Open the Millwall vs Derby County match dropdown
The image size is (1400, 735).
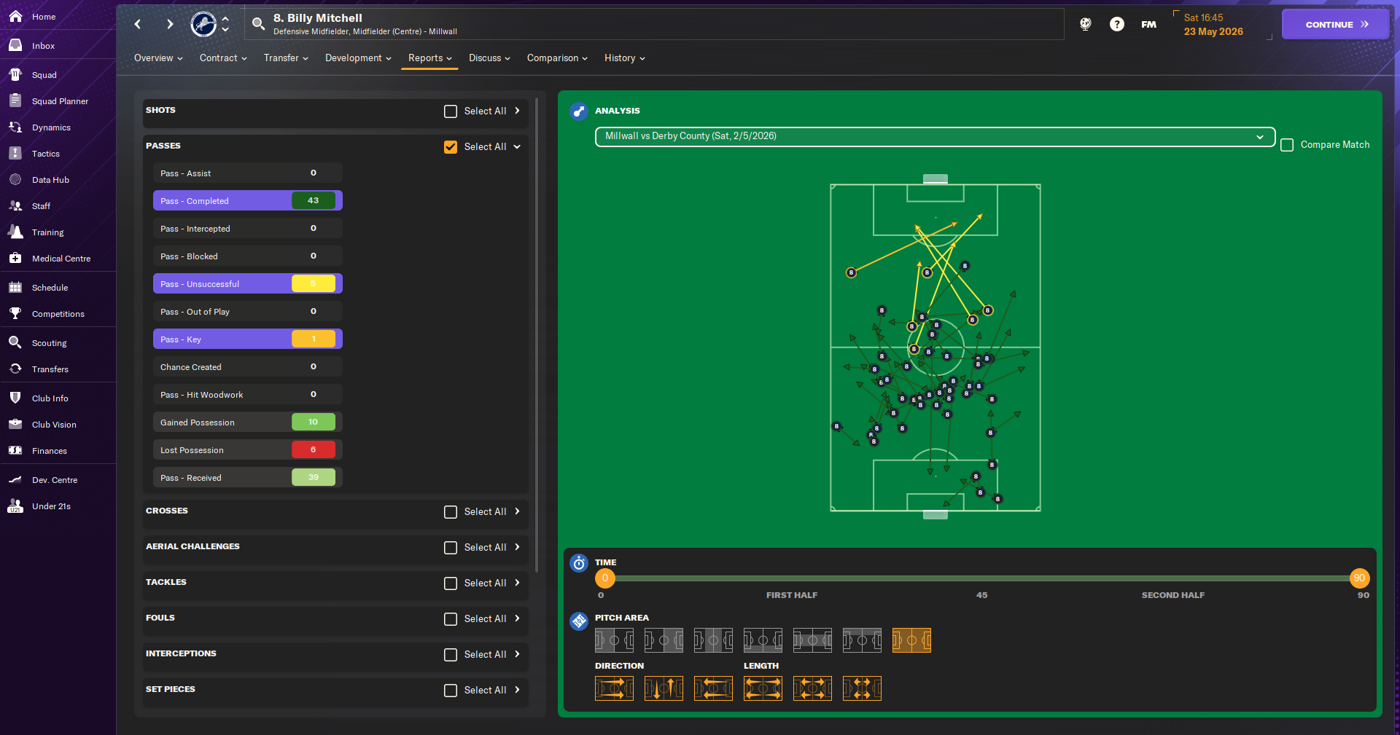(934, 136)
